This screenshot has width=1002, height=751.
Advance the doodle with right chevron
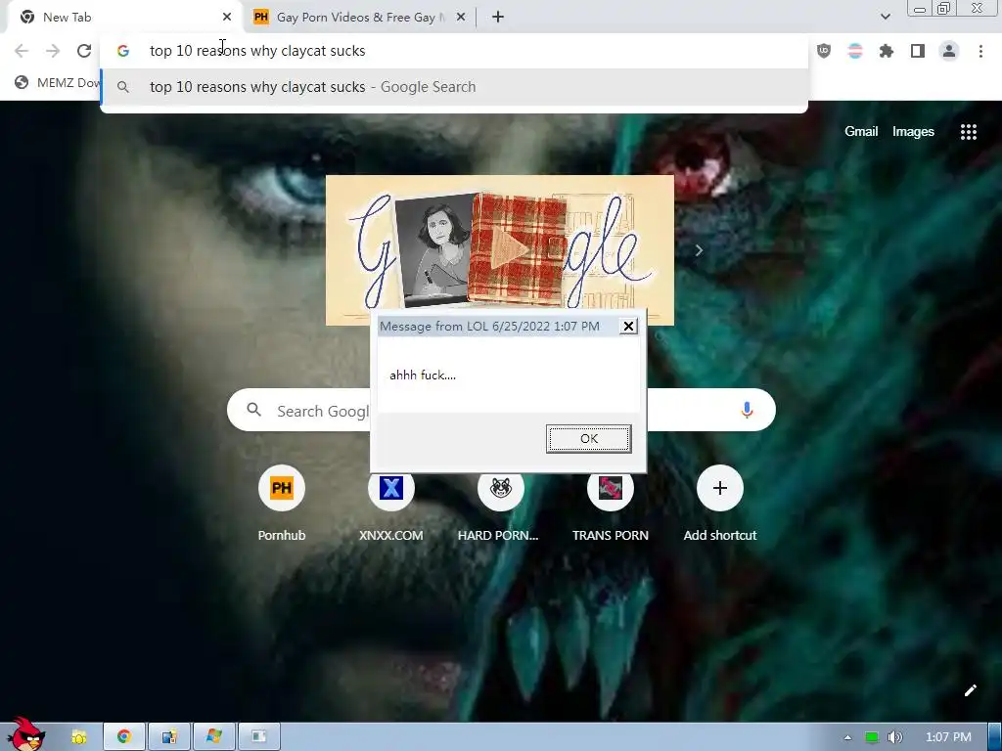coord(699,250)
